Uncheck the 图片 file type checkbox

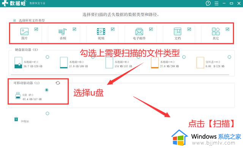click(36, 29)
